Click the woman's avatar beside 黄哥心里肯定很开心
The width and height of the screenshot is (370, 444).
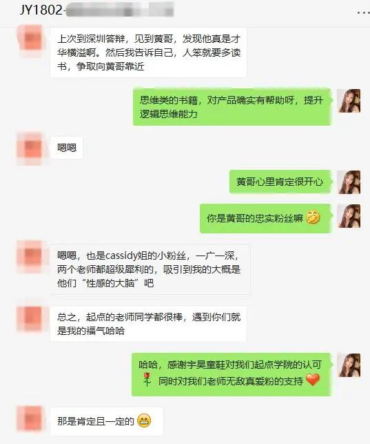(x=349, y=182)
